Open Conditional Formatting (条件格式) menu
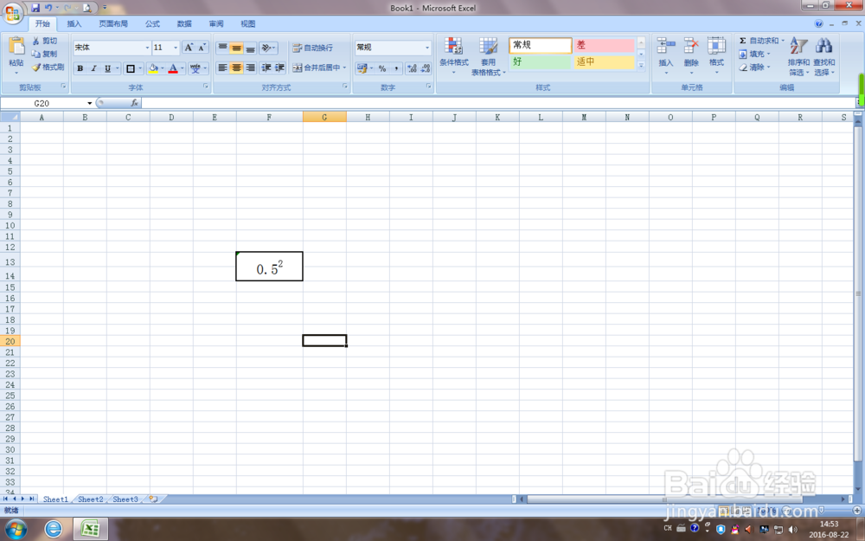 point(453,55)
